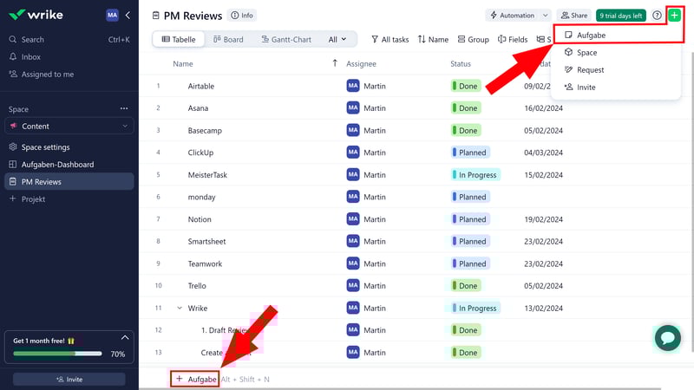Open the Notion task

point(200,219)
